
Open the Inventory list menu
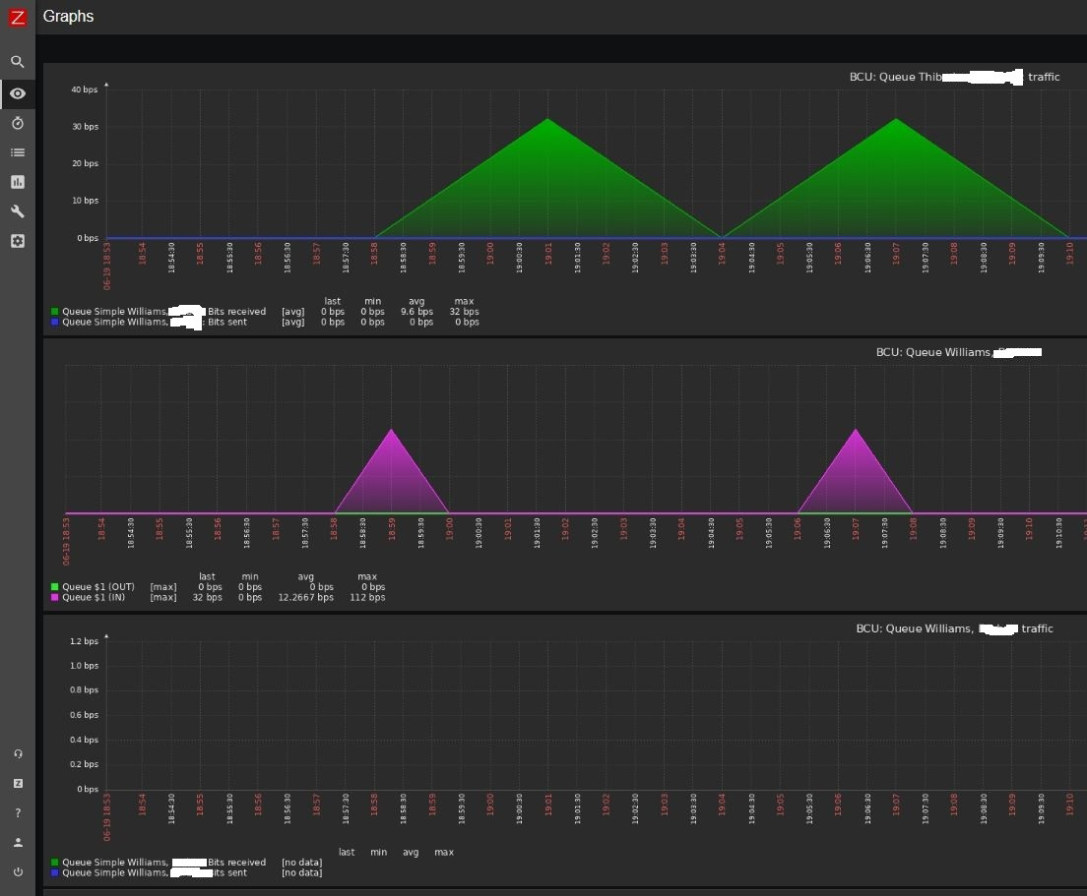(x=18, y=152)
